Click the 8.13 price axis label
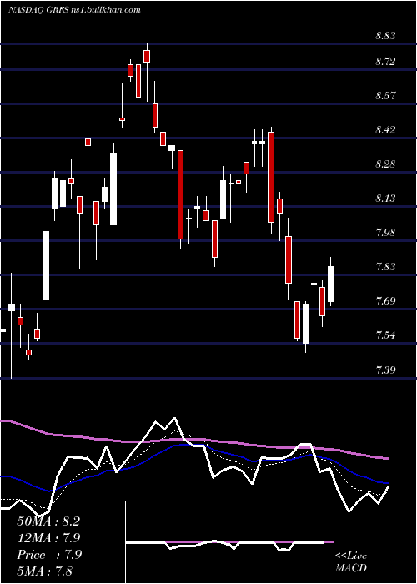The width and height of the screenshot is (417, 584). [x=385, y=199]
